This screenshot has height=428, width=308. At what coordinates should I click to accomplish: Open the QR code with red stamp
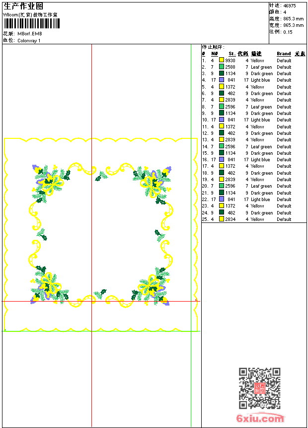260,388
